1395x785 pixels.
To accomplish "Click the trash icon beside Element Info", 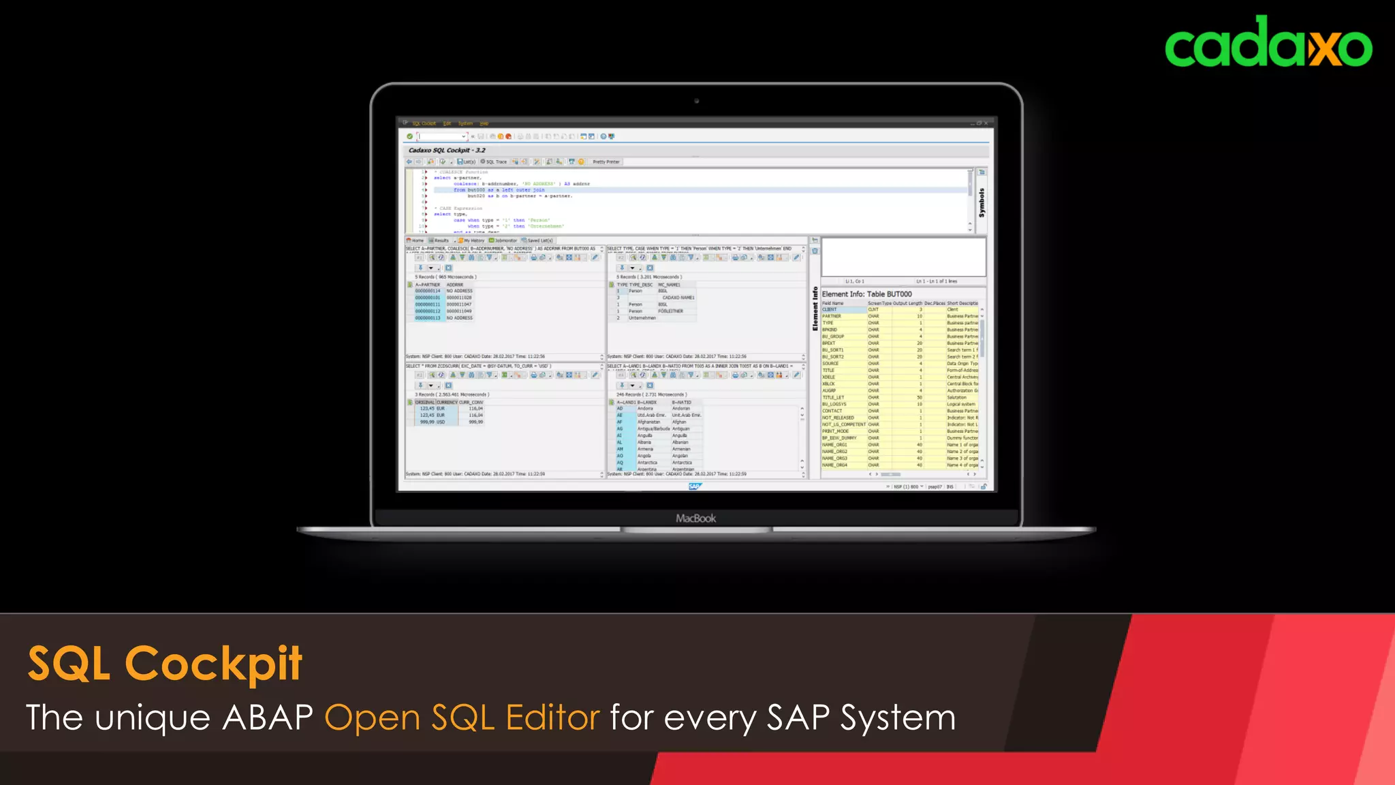I will click(815, 251).
